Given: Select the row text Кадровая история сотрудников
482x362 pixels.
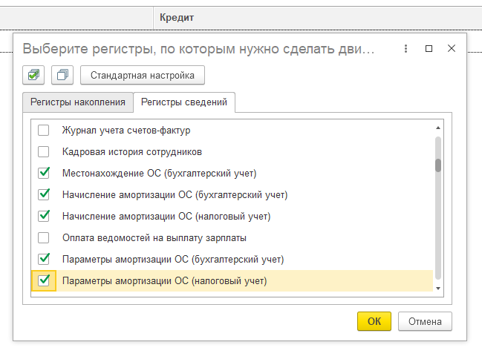Looking at the screenshot, I should point(132,151).
